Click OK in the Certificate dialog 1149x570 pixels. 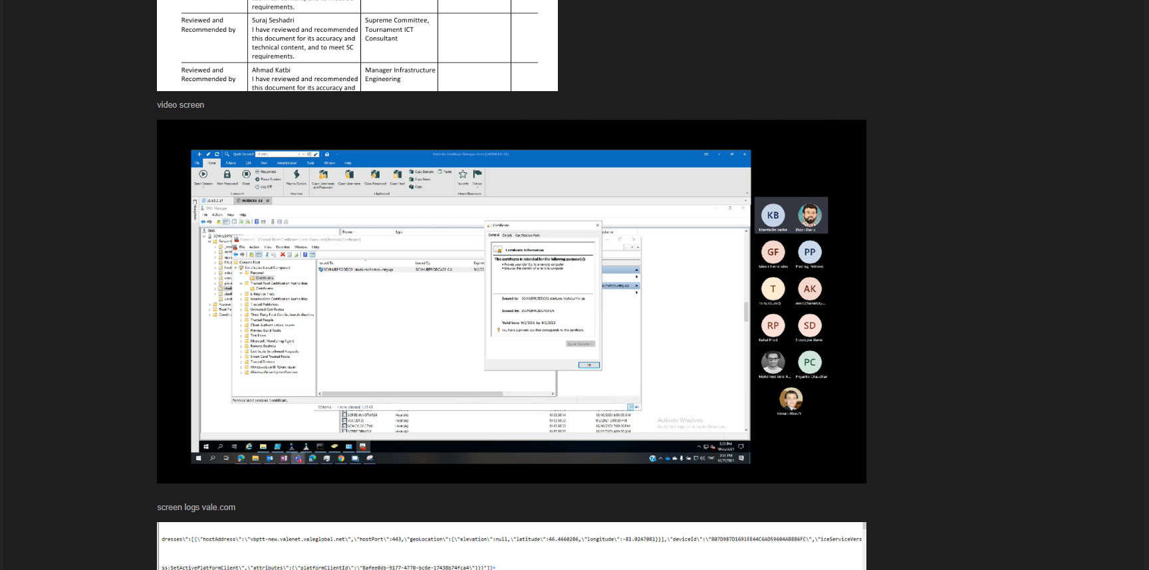click(588, 365)
